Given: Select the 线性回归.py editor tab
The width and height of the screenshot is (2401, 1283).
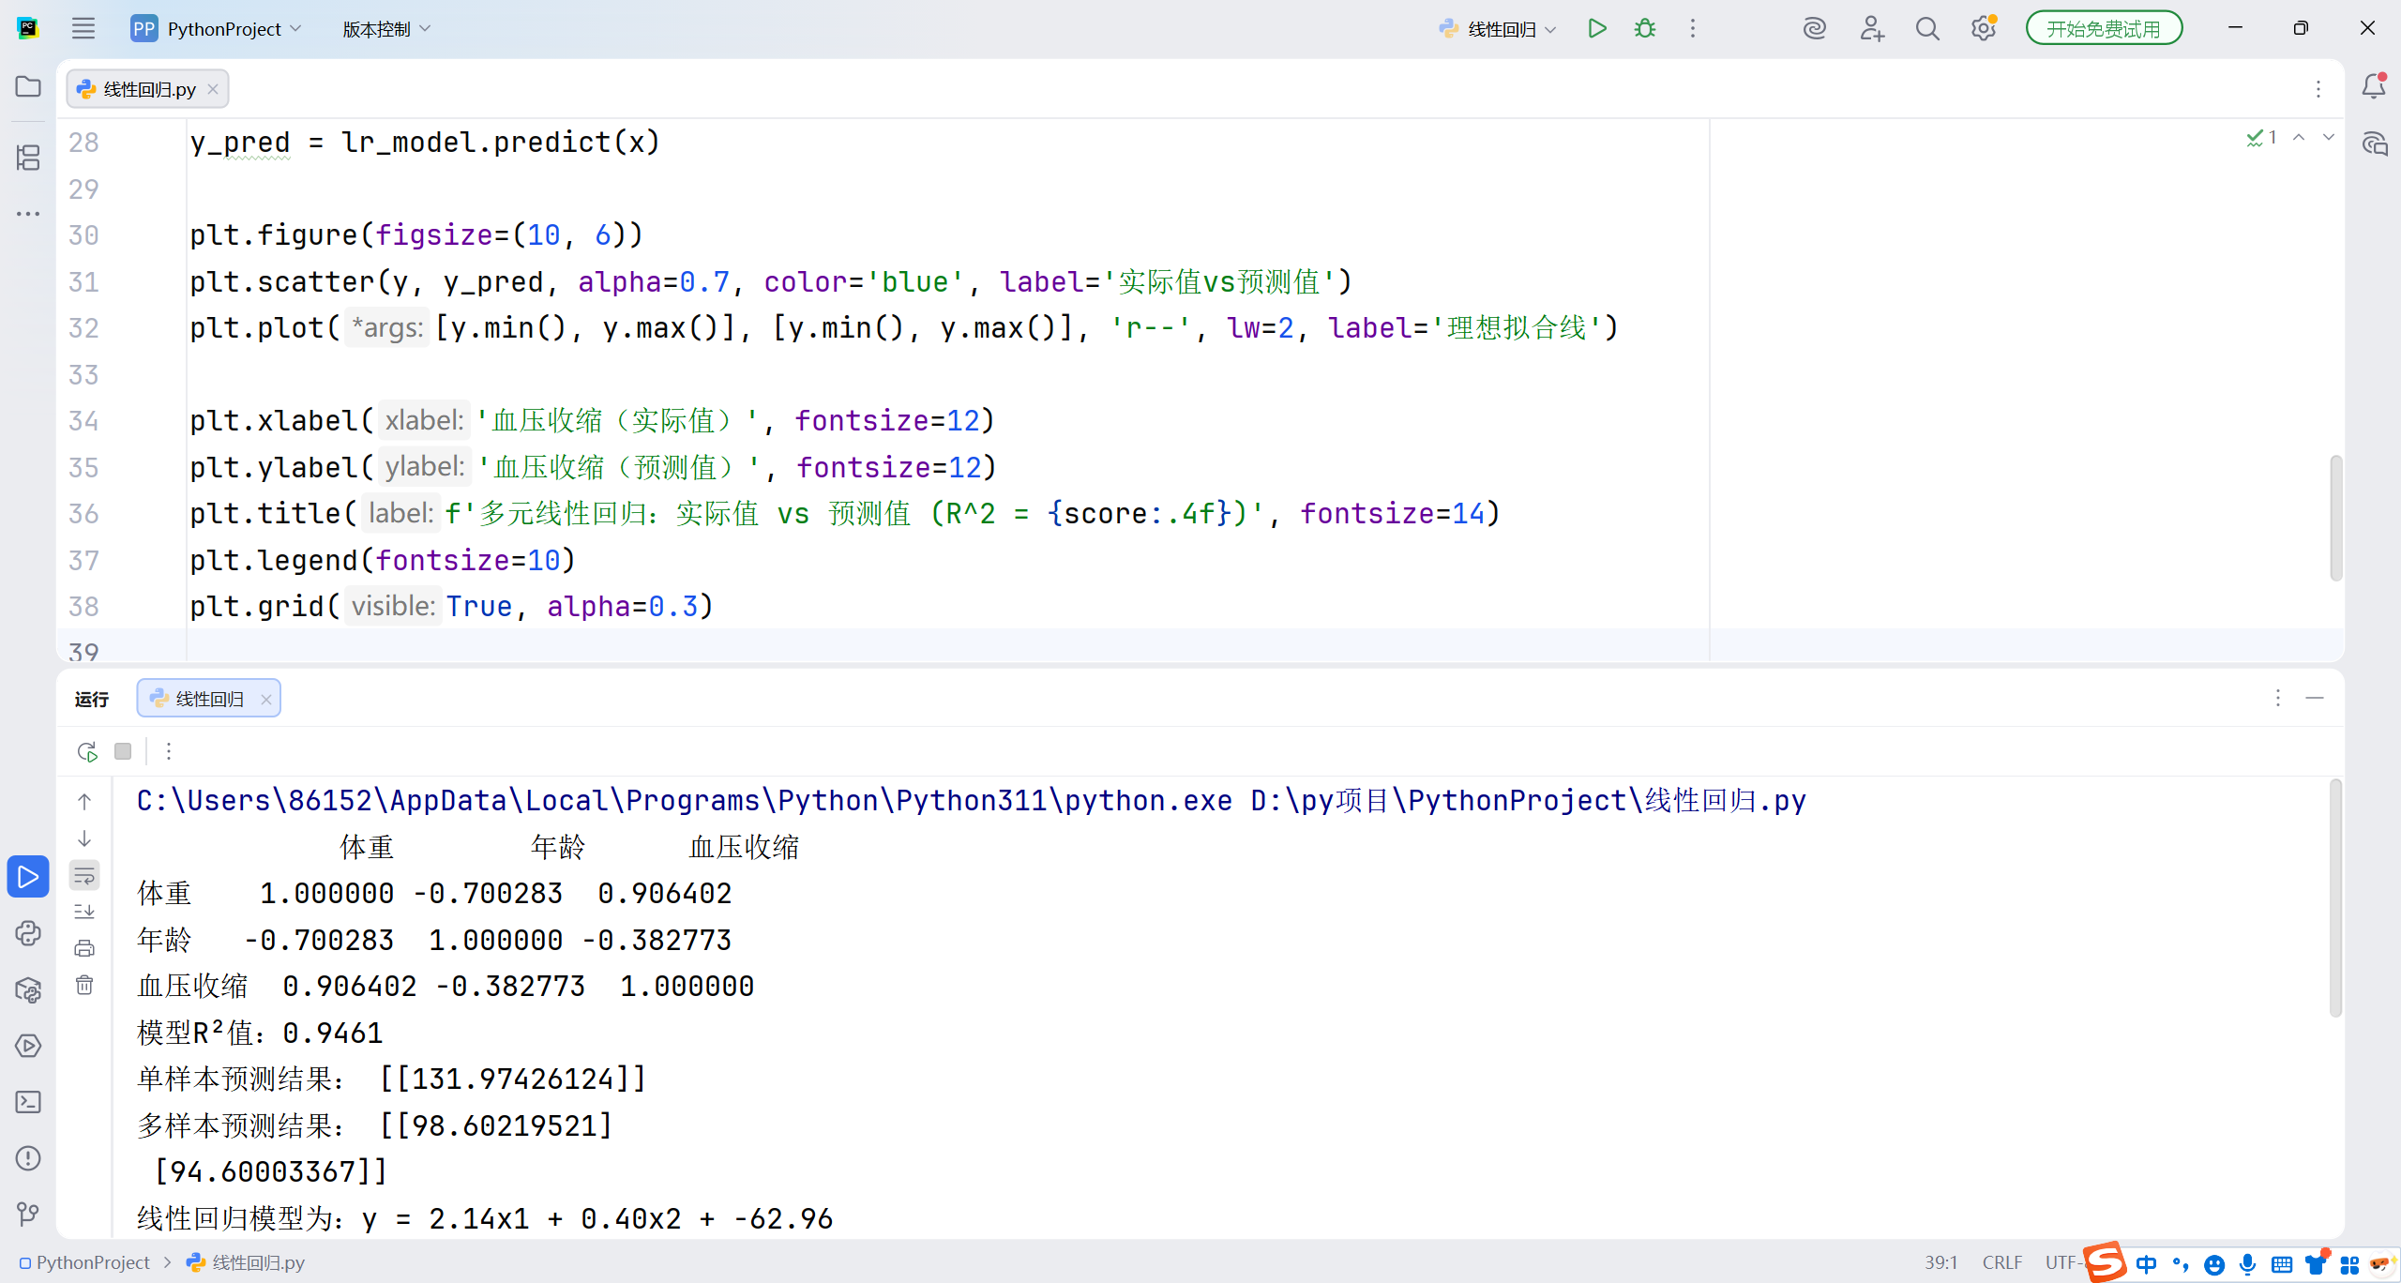Looking at the screenshot, I should (x=148, y=89).
